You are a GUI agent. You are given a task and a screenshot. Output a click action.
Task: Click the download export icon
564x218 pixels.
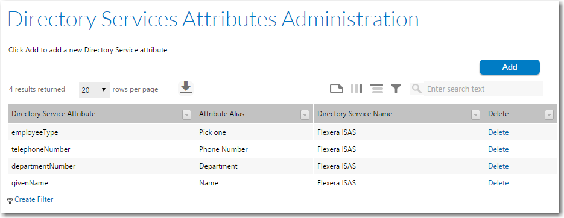pyautogui.click(x=186, y=88)
